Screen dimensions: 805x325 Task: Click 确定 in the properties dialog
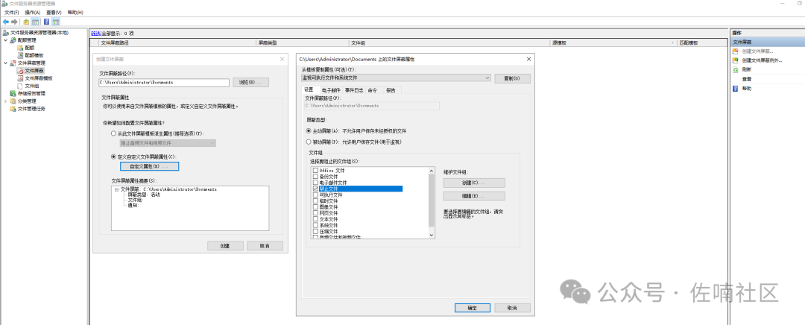coord(473,308)
